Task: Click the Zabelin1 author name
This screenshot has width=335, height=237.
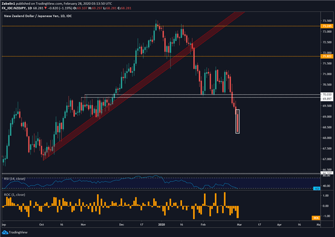Action: point(8,3)
